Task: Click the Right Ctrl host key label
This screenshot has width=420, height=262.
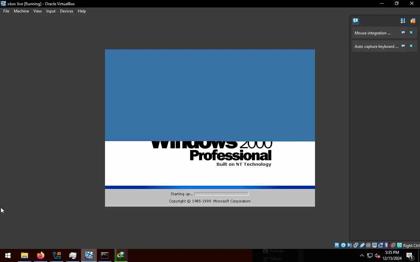Action: 411,246
